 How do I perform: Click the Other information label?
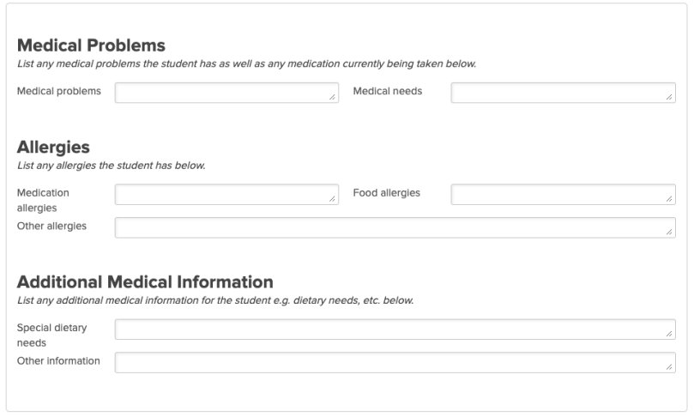(58, 360)
